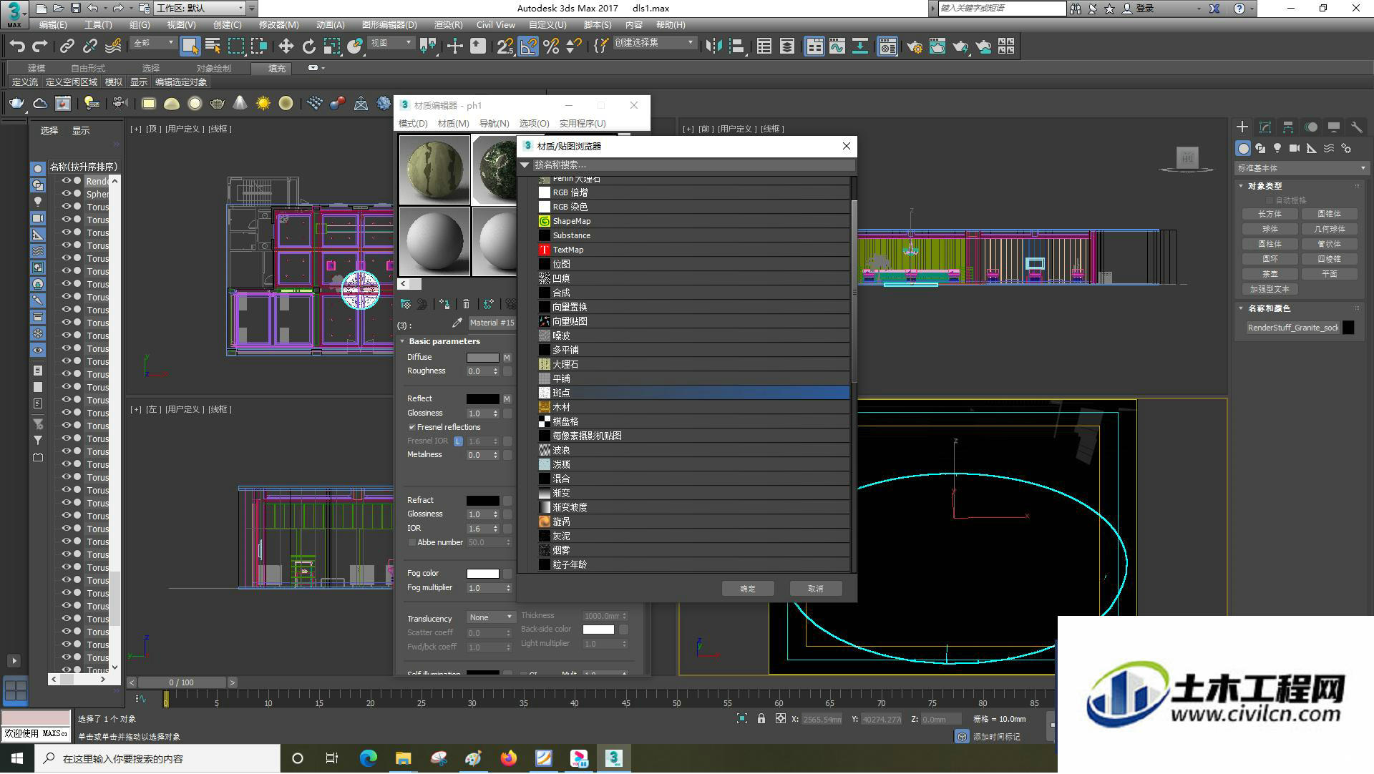
Task: Toggle visibility eye of Spher object
Action: point(67,194)
